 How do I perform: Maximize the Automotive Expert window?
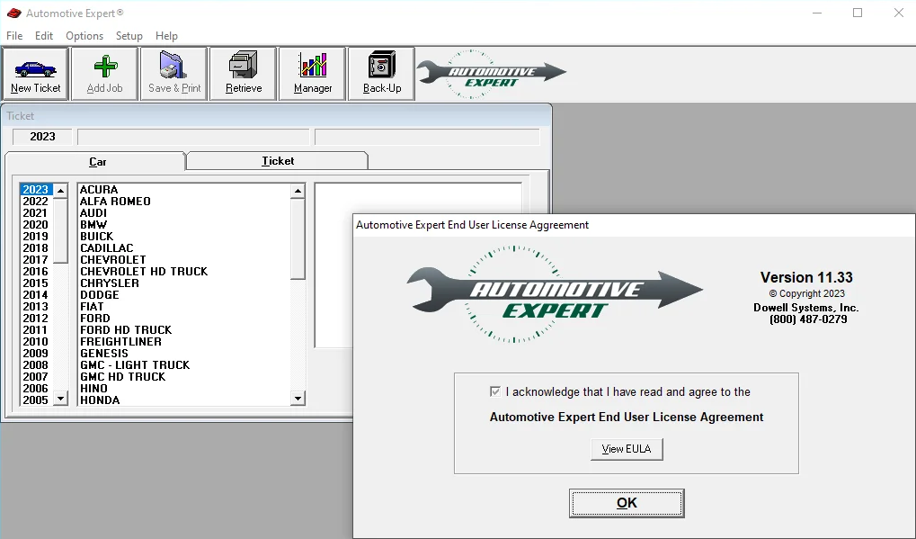(858, 13)
